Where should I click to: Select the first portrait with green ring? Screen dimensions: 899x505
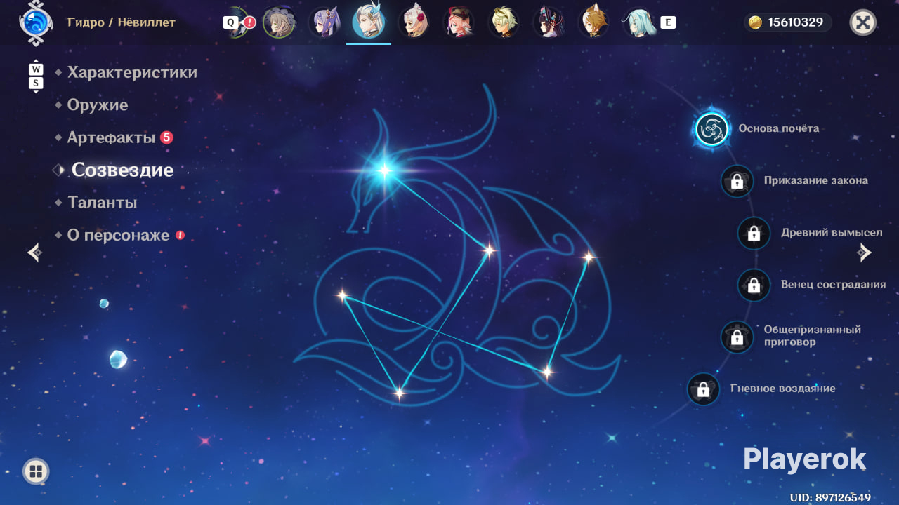(x=279, y=22)
